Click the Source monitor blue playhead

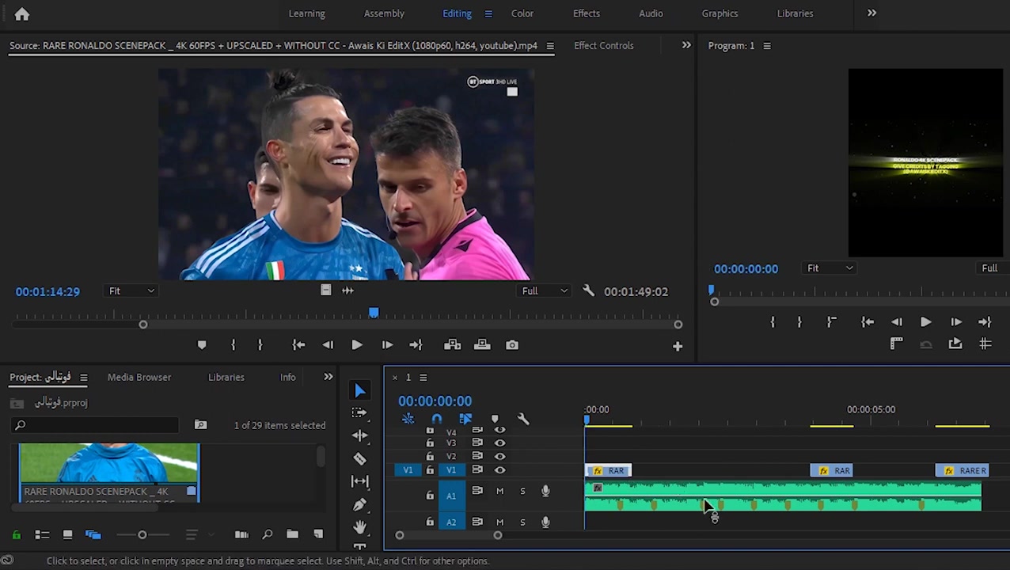tap(374, 313)
